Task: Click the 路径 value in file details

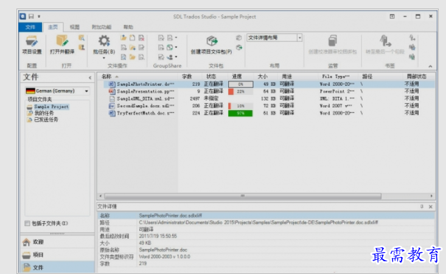Action: point(258,222)
